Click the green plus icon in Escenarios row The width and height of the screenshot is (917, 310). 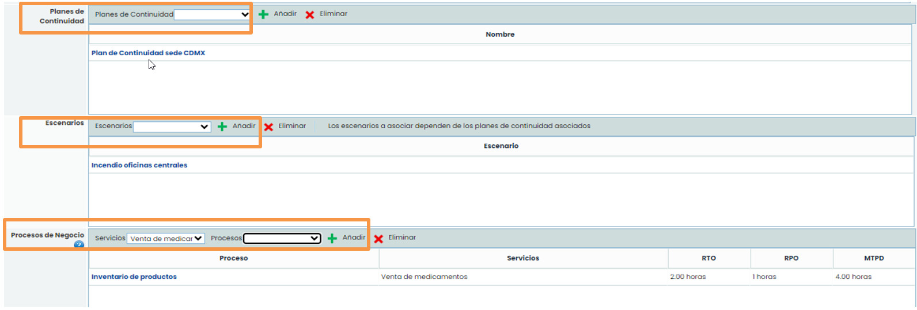tap(222, 127)
